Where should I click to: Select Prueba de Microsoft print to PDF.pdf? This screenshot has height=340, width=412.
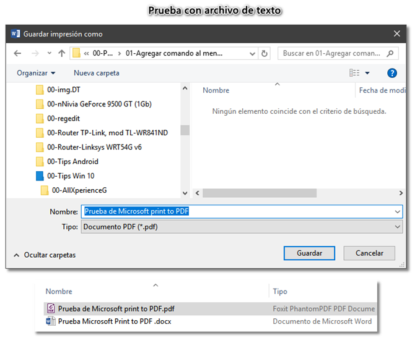[116, 309]
